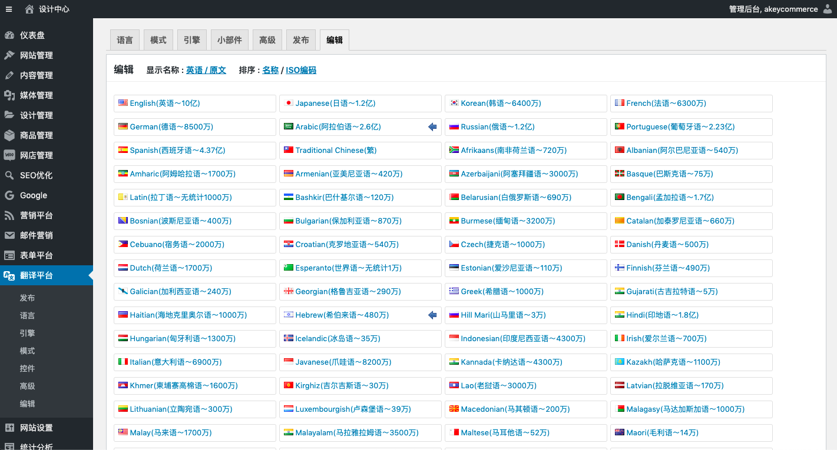Image resolution: width=837 pixels, height=450 pixels.
Task: Open the 引擎 tab
Action: pyautogui.click(x=192, y=40)
